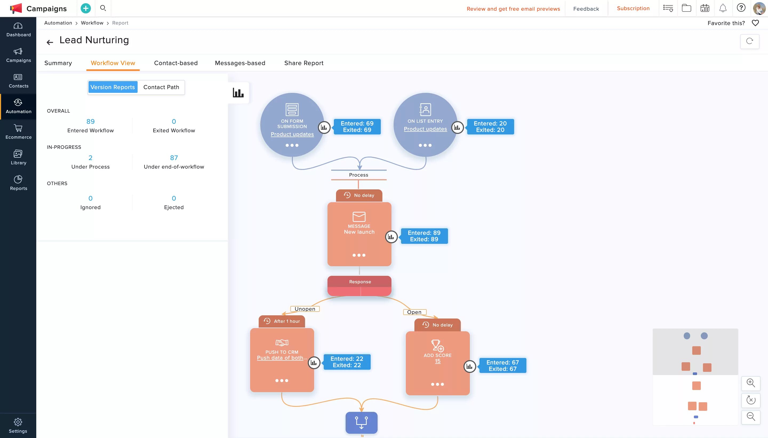This screenshot has height=438, width=768.
Task: Click stats icon beside New launch message
Action: [391, 237]
